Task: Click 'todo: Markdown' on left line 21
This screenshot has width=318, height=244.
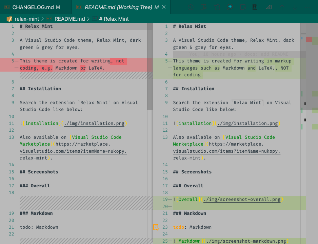Action: coord(39,227)
